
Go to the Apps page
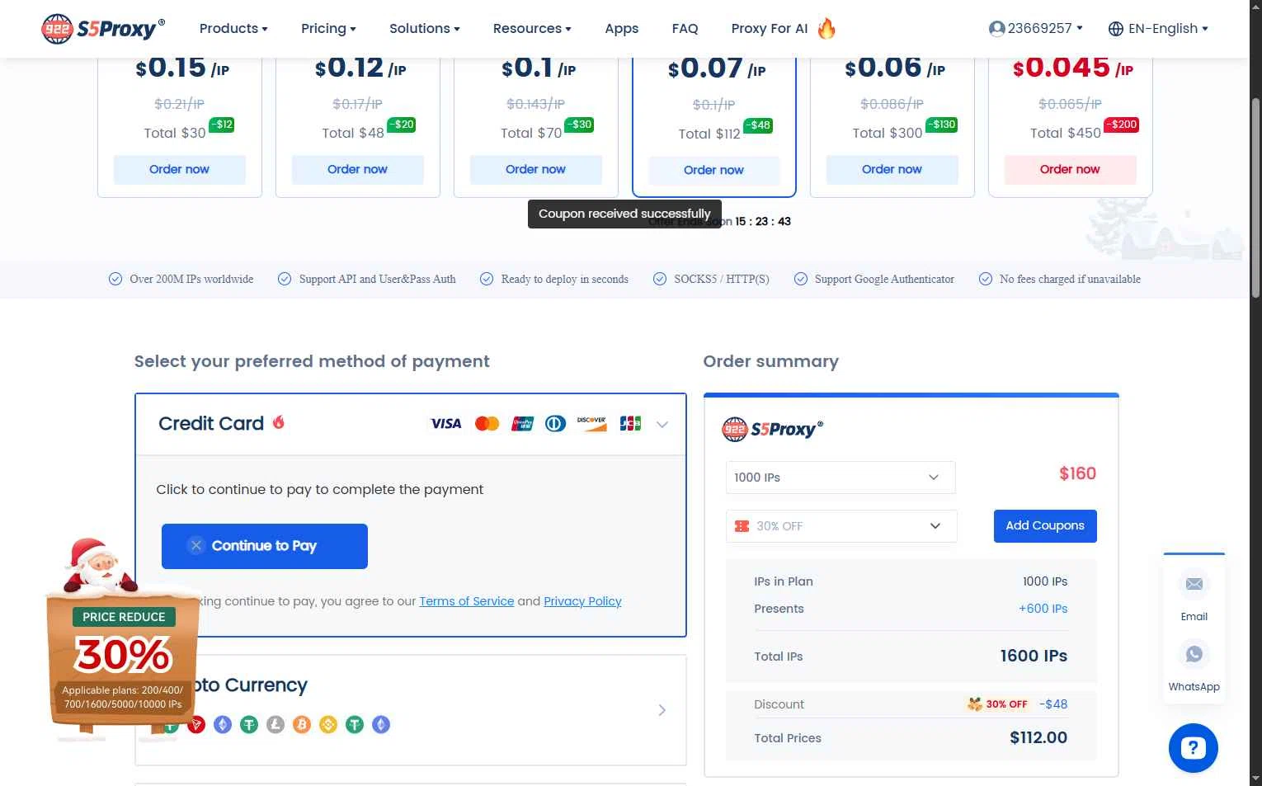click(x=621, y=29)
